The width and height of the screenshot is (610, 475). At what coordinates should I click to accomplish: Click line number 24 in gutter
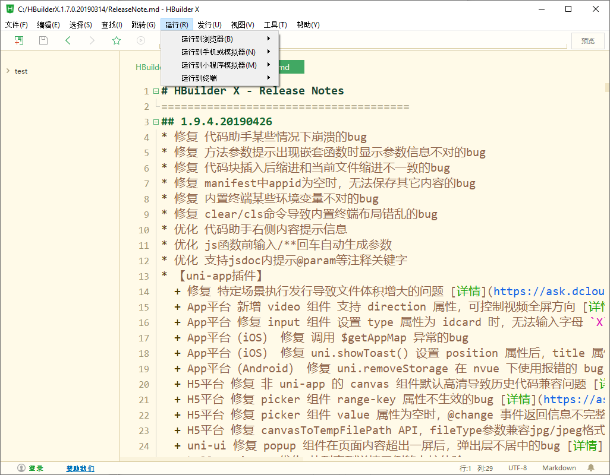(x=143, y=446)
